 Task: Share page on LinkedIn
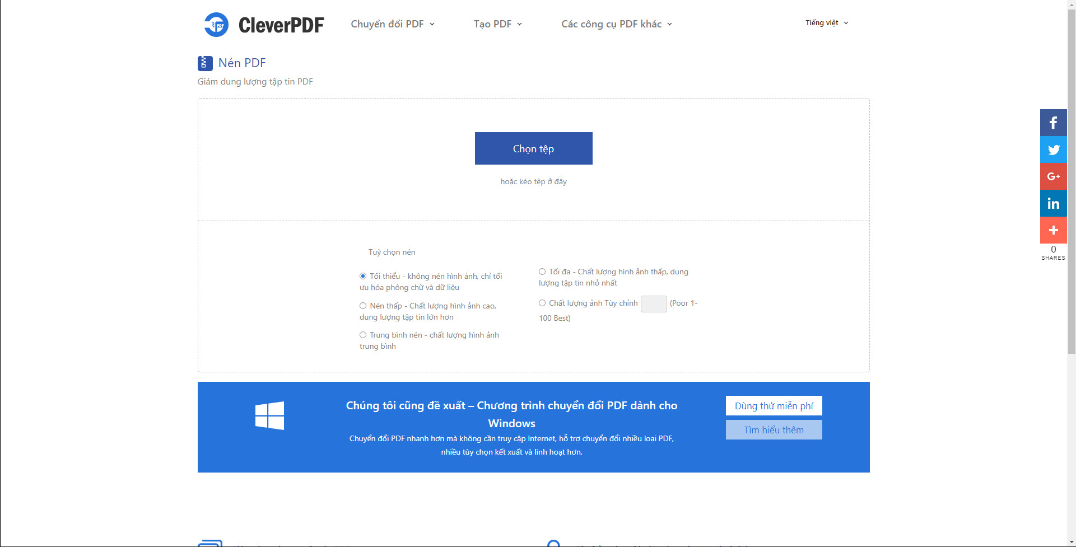tap(1053, 203)
